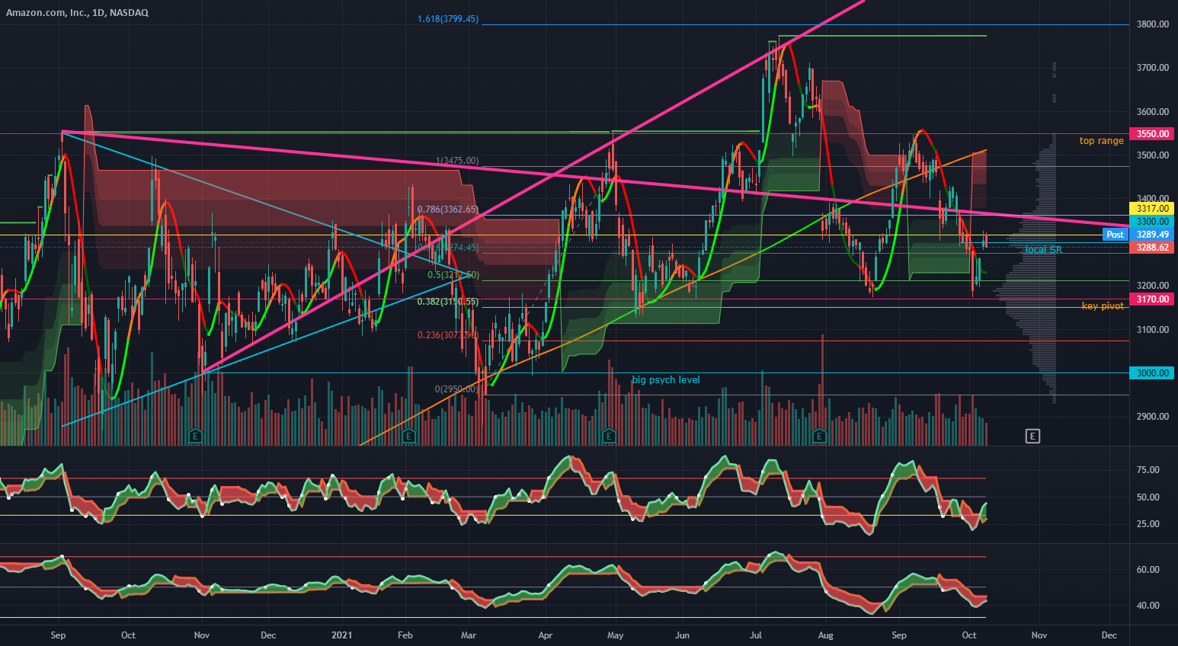This screenshot has width=1178, height=646.
Task: Click 25.00 on the oscillator scale
Action: (1148, 524)
